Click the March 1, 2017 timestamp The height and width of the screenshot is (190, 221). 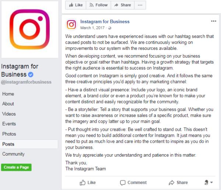click(92, 28)
